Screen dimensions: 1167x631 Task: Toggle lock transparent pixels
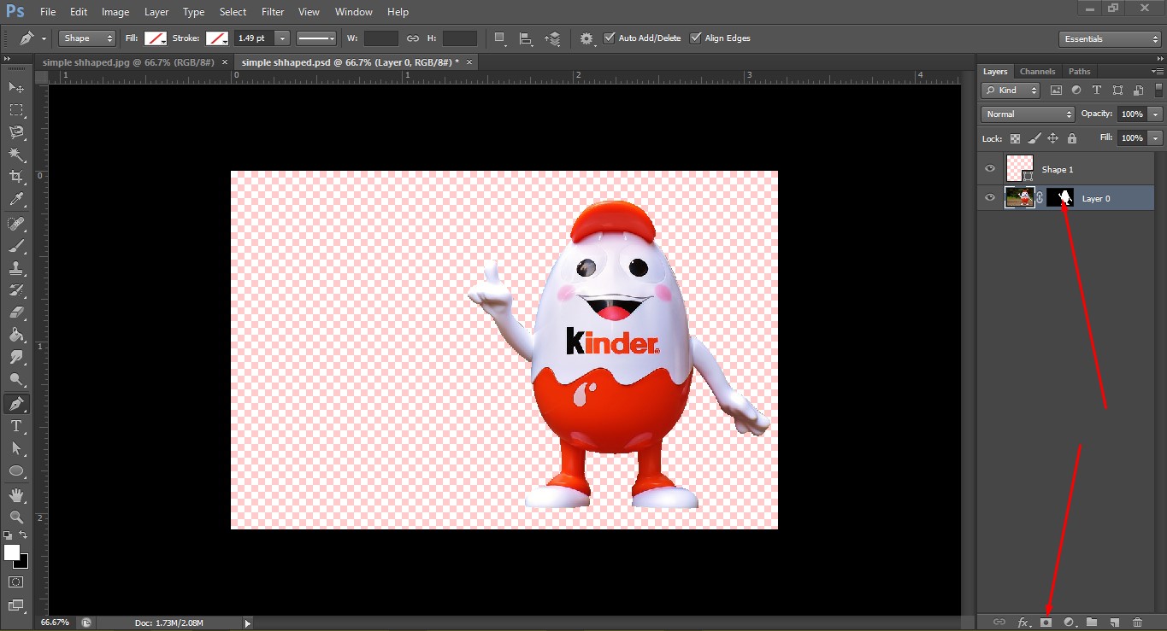point(1015,138)
